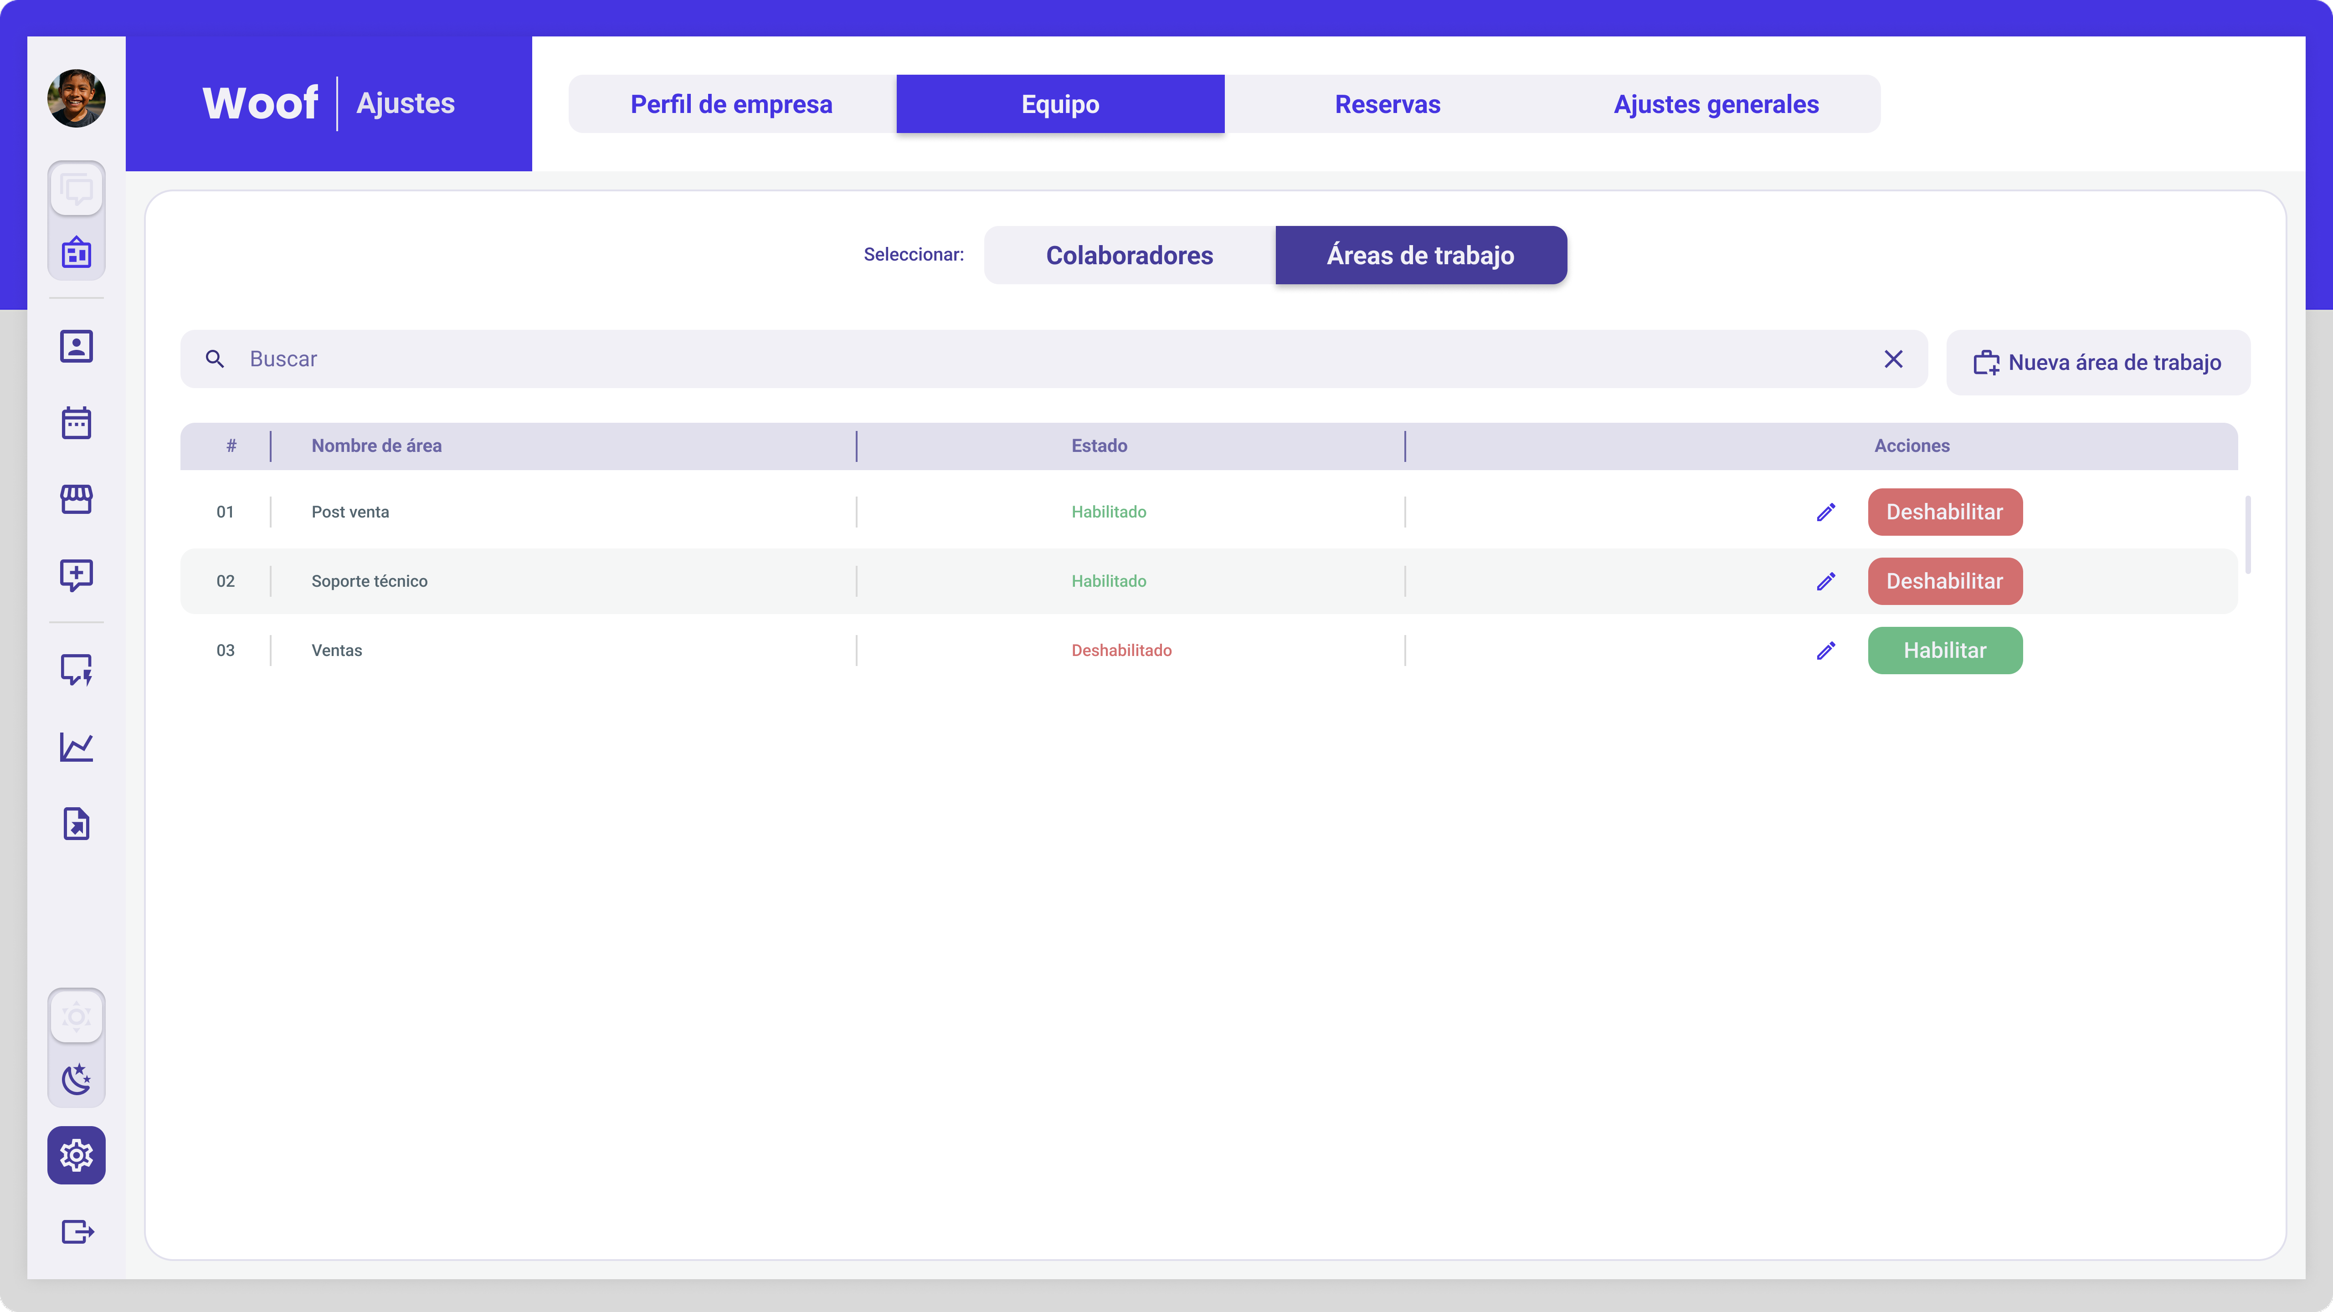2333x1312 pixels.
Task: Switch to dark mode moon toggle
Action: pos(76,1078)
